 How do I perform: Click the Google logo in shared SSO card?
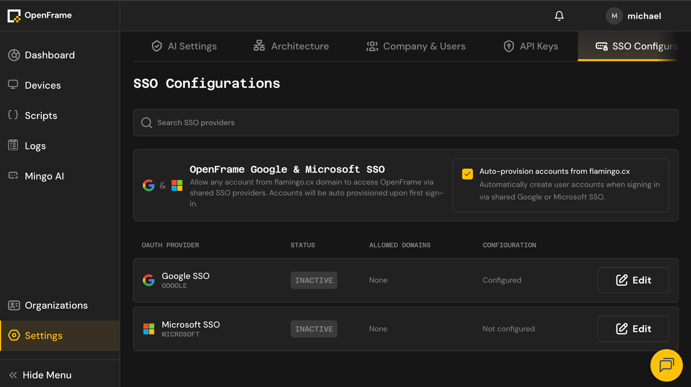(149, 185)
